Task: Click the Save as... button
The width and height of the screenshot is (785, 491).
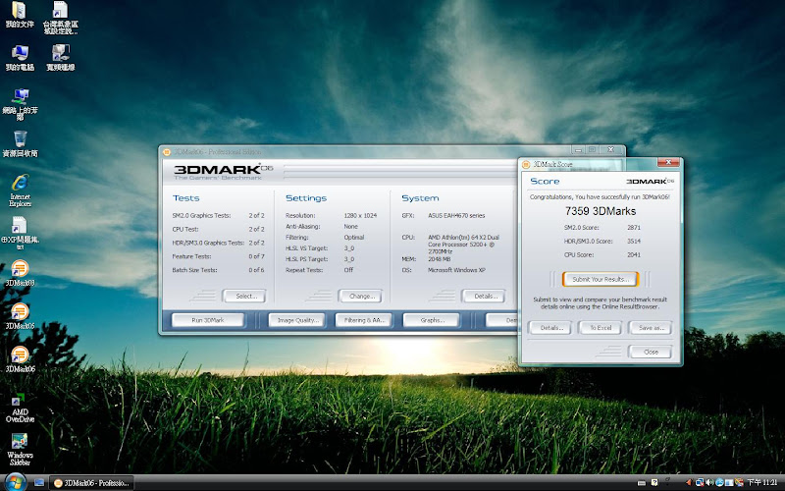Action: coord(650,328)
